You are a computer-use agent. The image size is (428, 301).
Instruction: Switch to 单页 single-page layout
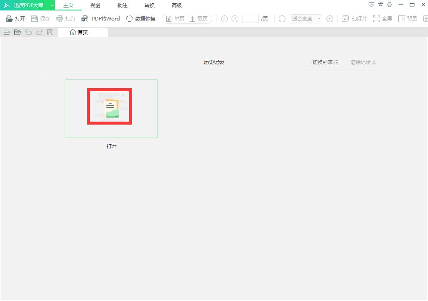click(x=175, y=19)
